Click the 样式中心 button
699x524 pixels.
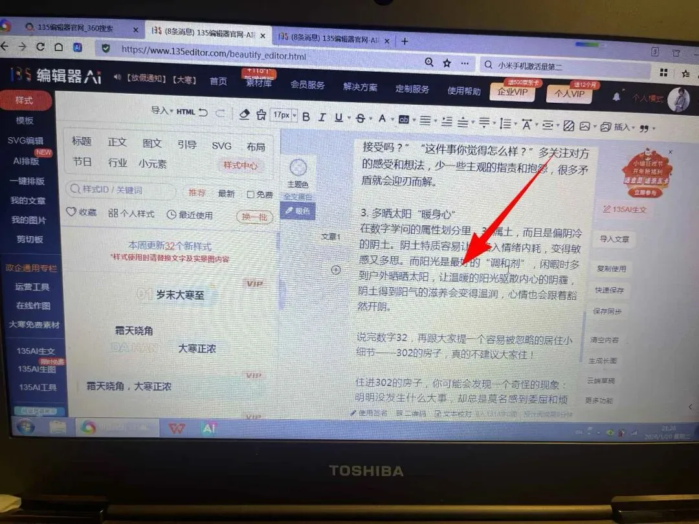coord(240,166)
